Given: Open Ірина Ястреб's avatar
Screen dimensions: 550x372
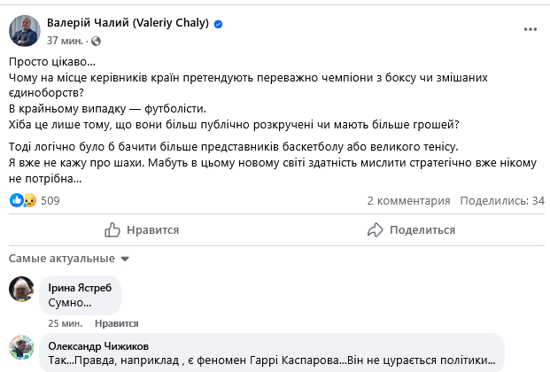Looking at the screenshot, I should click(x=22, y=290).
